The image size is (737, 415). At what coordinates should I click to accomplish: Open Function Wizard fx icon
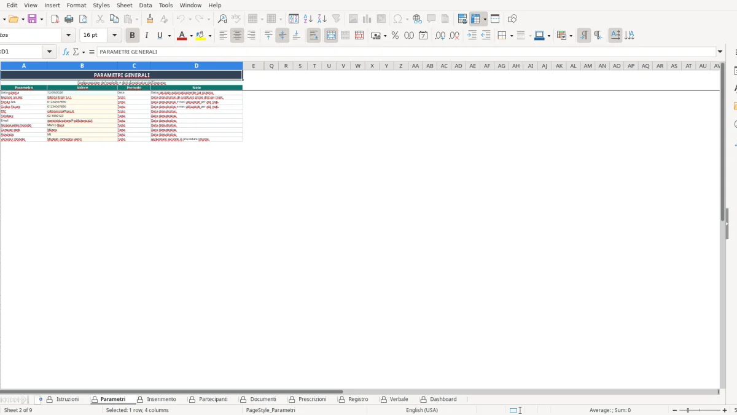point(66,52)
